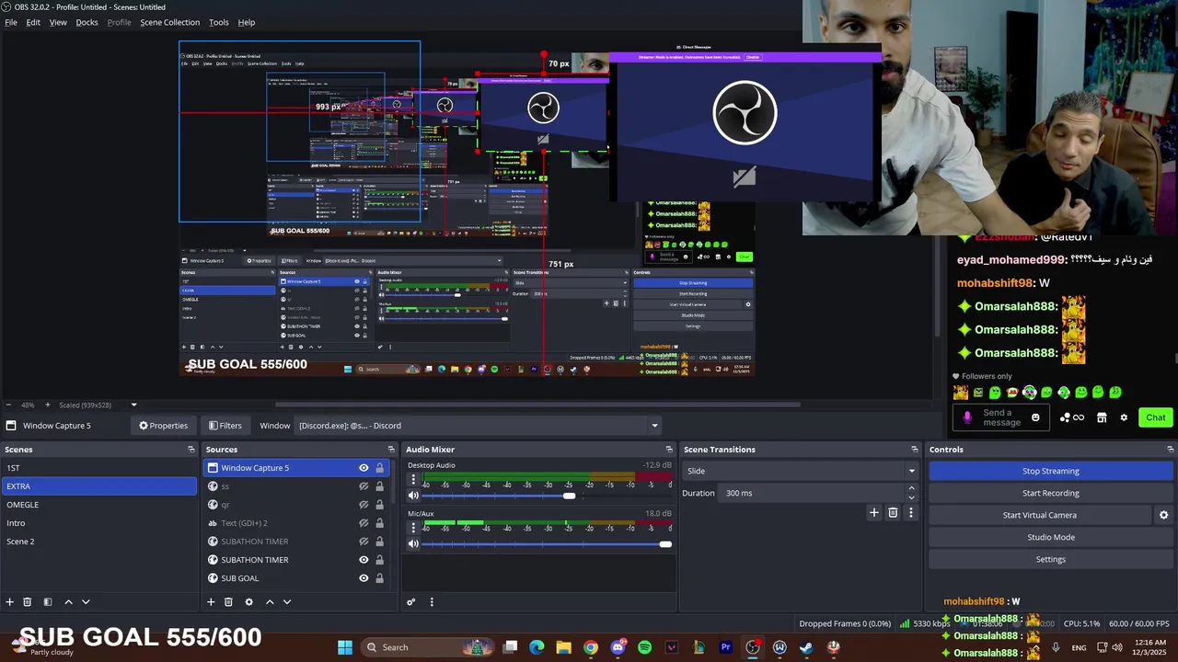Open the File menu
Screen dimensions: 1178x662
[11, 22]
